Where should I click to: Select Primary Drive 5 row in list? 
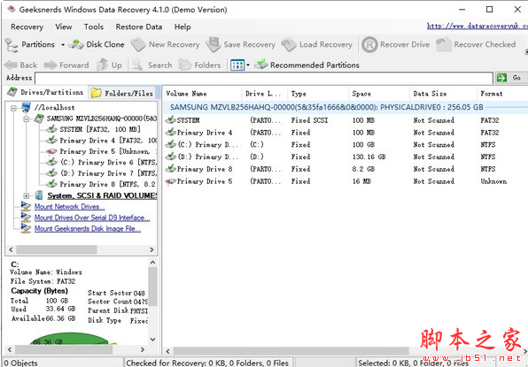346,181
